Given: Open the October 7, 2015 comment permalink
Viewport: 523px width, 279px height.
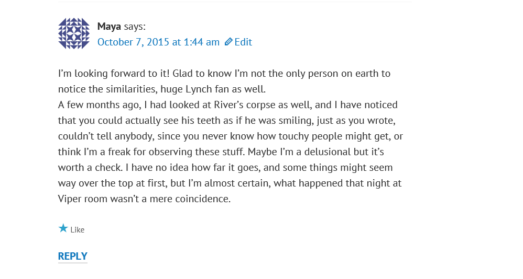Looking at the screenshot, I should [x=158, y=42].
